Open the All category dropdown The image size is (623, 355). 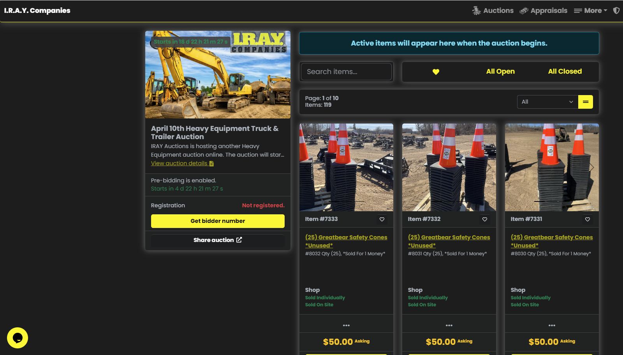point(547,102)
